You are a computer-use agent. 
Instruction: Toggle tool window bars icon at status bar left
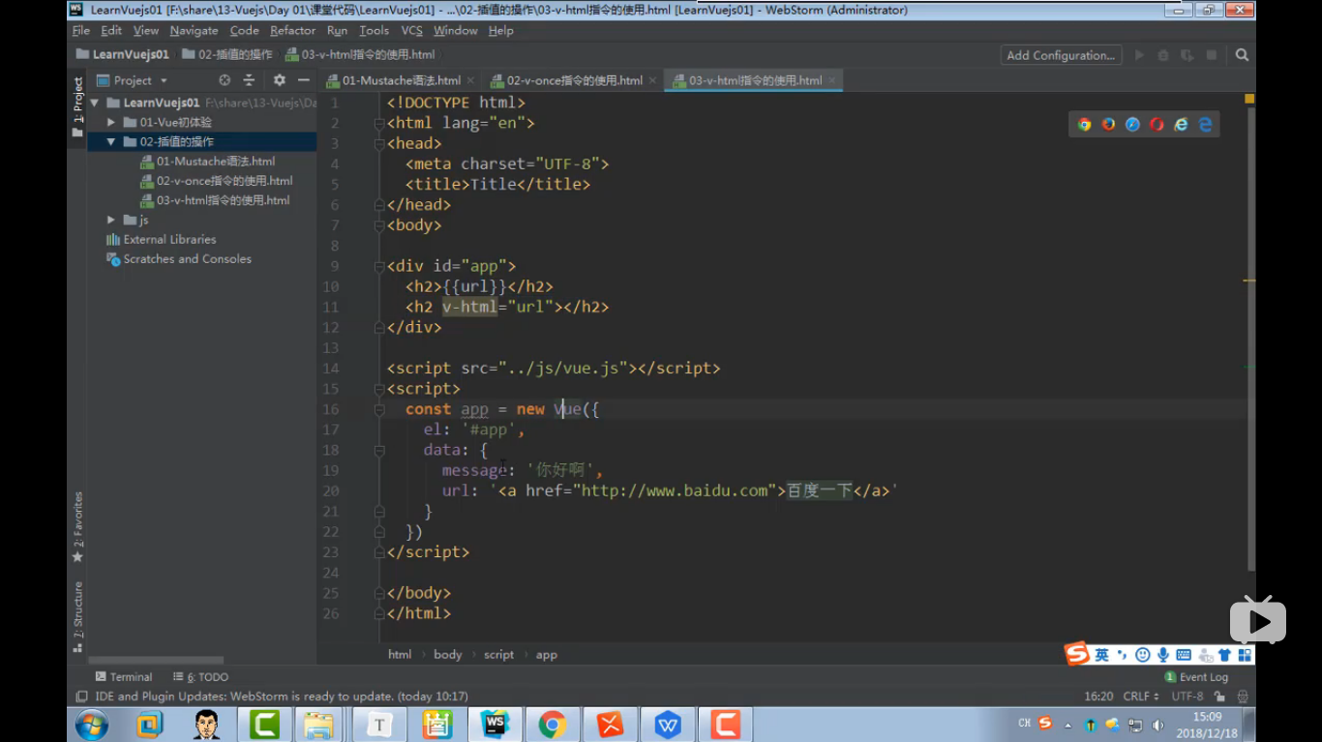click(81, 697)
